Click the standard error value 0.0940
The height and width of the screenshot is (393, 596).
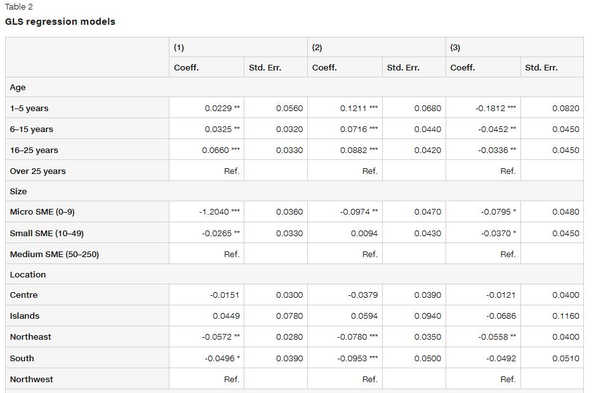428,316
